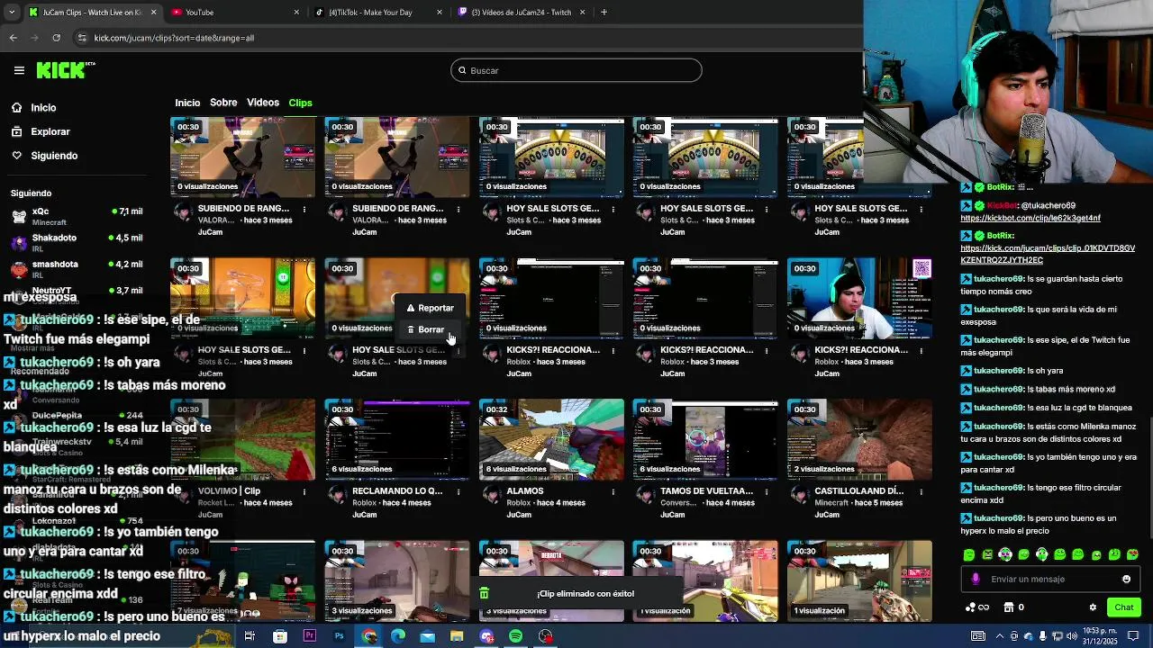The width and height of the screenshot is (1153, 648).
Task: Click the purple microphone icon in chat input
Action: 975,579
